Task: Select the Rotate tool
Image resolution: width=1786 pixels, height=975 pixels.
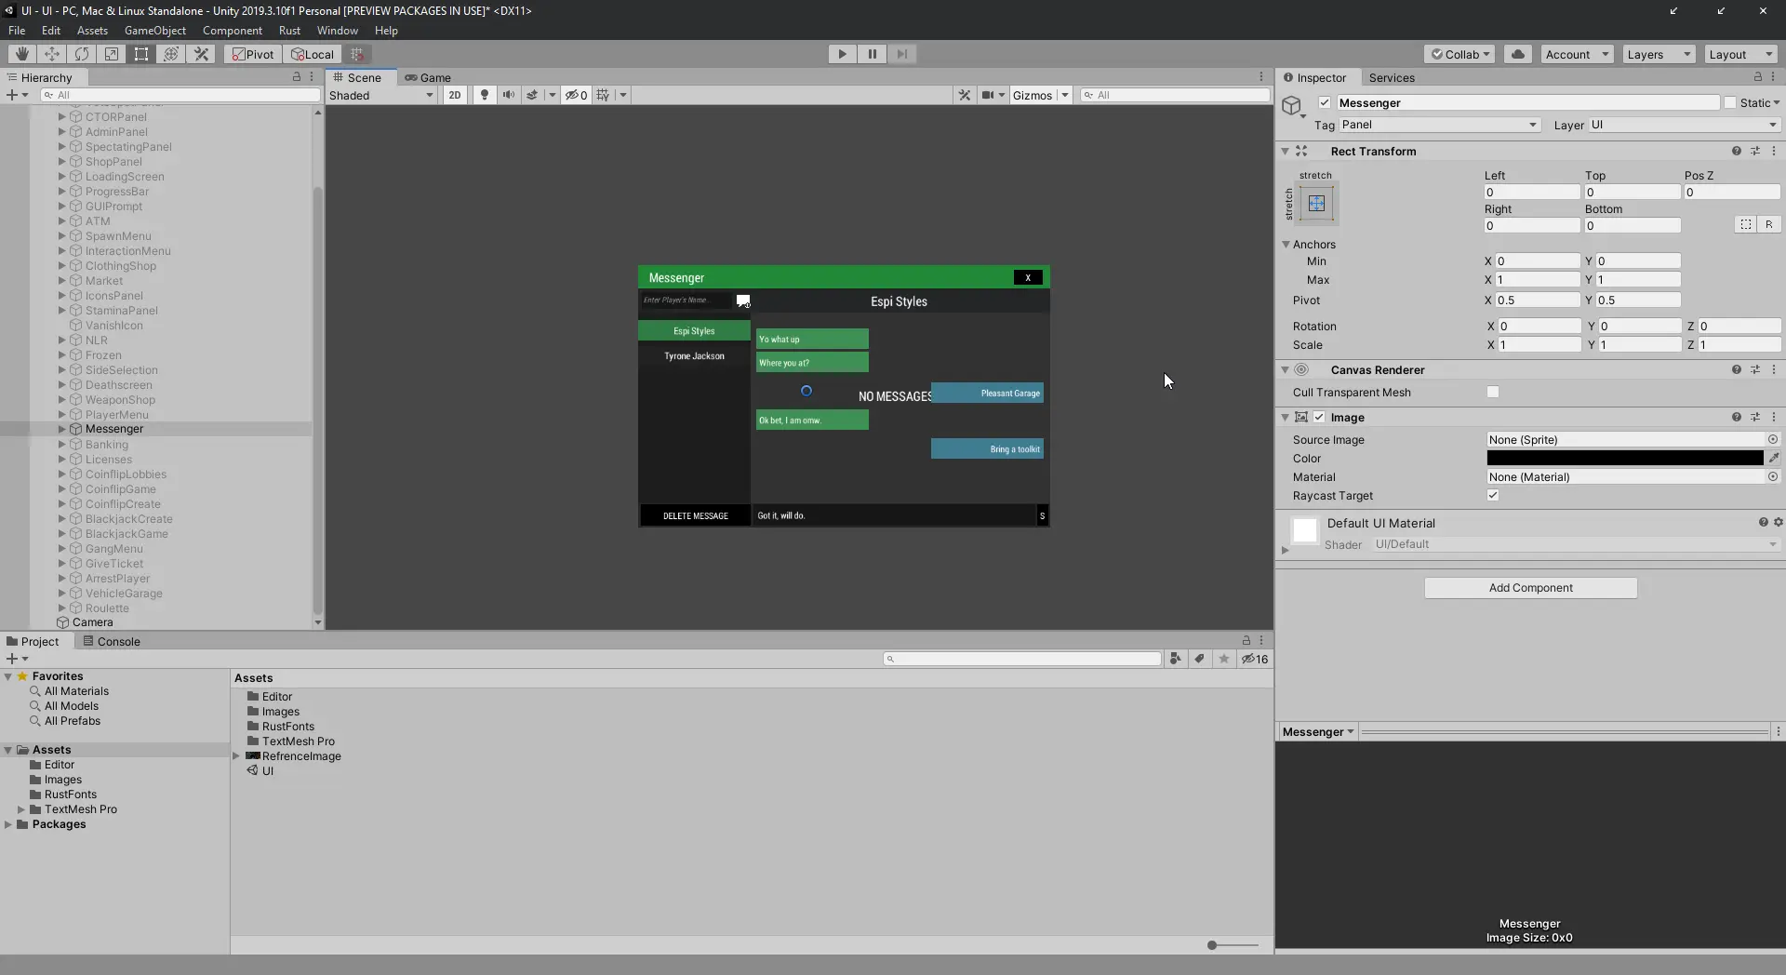Action: [82, 54]
